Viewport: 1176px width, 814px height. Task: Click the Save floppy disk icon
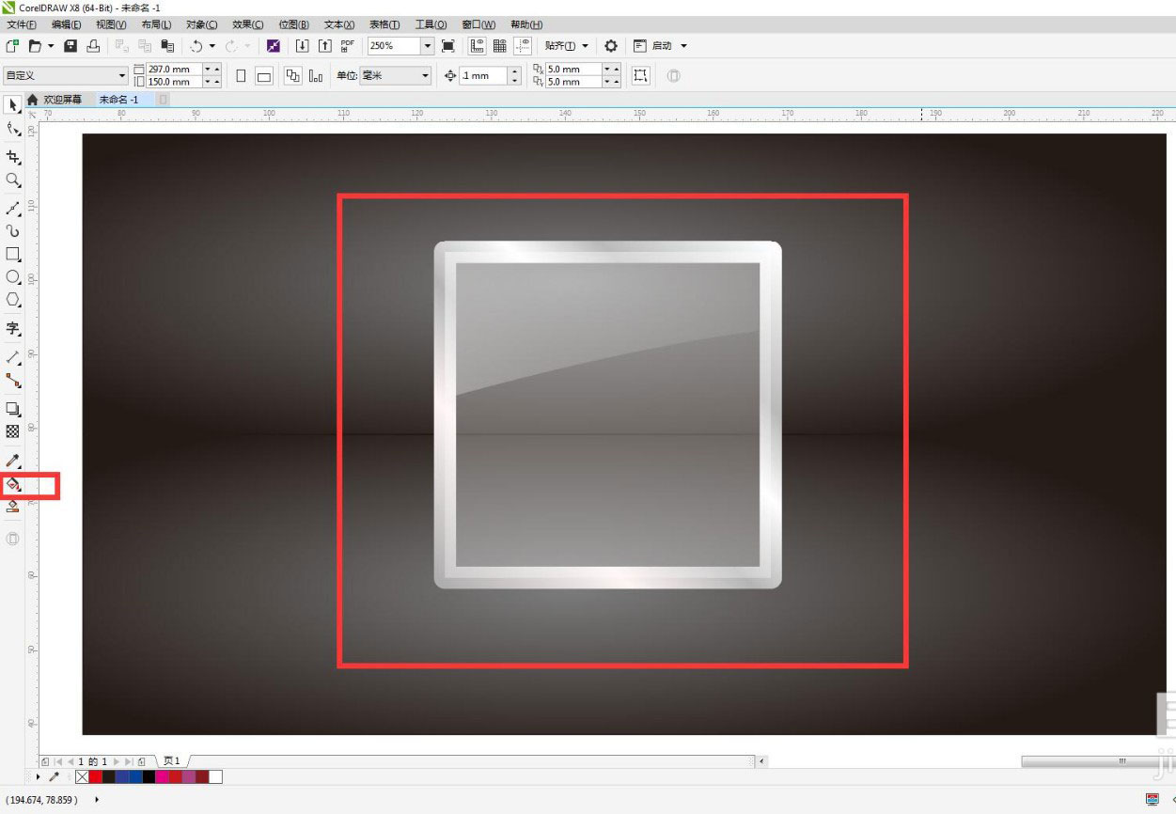point(70,46)
